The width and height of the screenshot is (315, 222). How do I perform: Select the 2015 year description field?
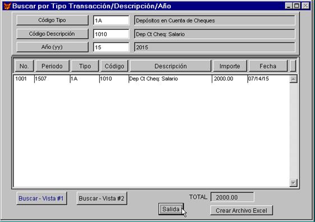(x=214, y=47)
